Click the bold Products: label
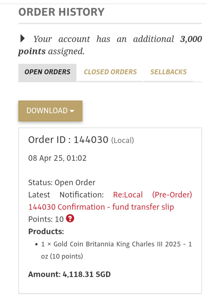This screenshot has height=298, width=207. pyautogui.click(x=46, y=231)
